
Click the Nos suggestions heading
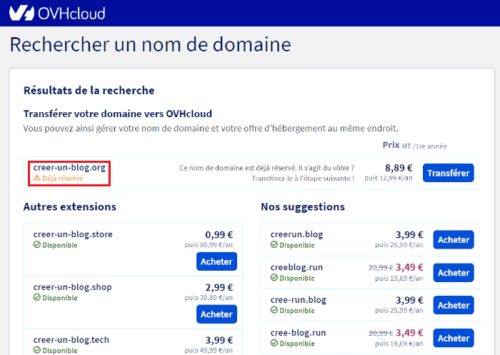303,206
